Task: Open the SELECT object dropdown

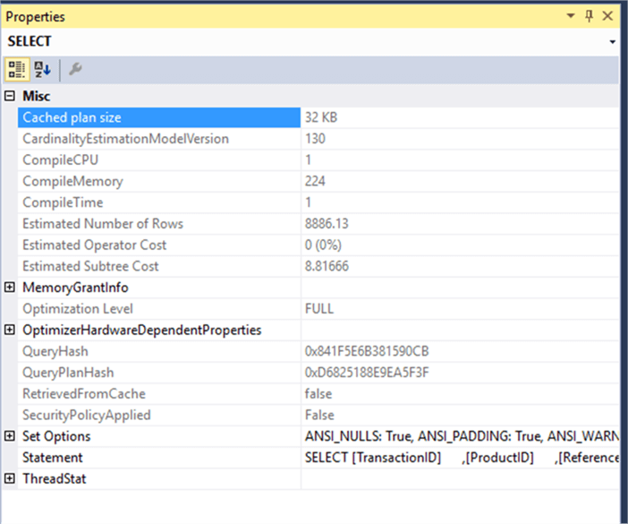Action: tap(612, 41)
